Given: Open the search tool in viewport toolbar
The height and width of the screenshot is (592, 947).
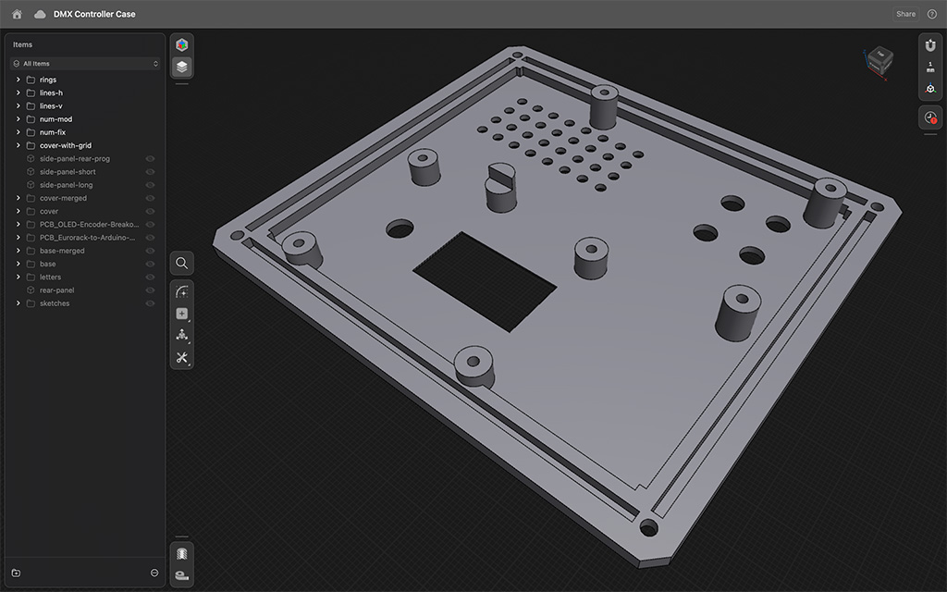Looking at the screenshot, I should click(x=182, y=264).
